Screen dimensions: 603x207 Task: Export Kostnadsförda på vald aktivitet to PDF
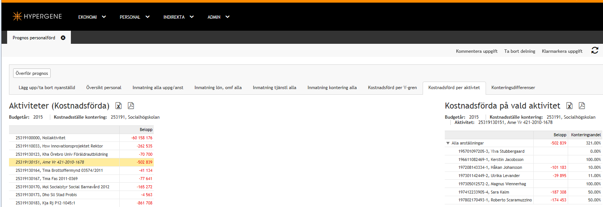coord(582,106)
